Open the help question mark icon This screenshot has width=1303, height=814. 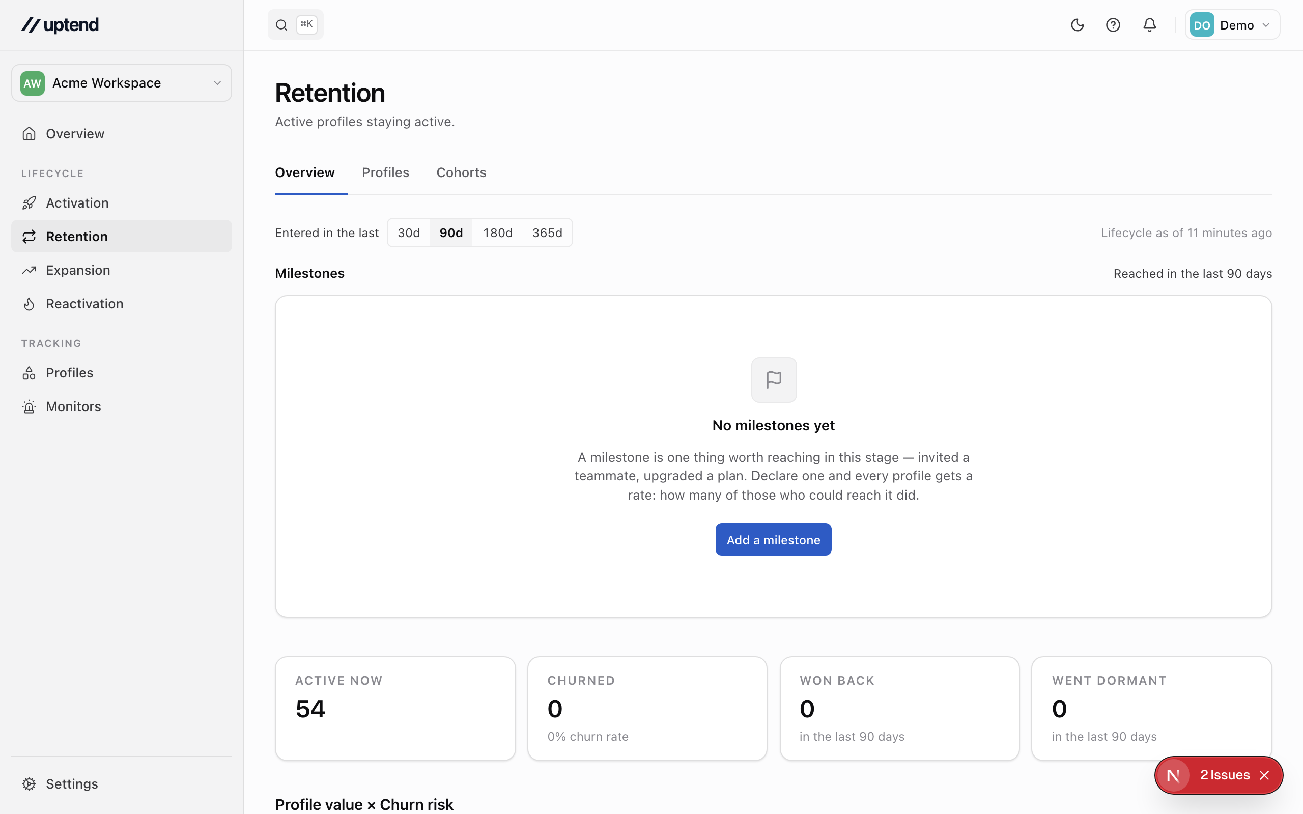[x=1113, y=25]
